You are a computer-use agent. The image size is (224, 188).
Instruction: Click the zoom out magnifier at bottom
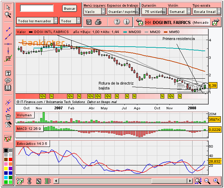click(x=207, y=181)
